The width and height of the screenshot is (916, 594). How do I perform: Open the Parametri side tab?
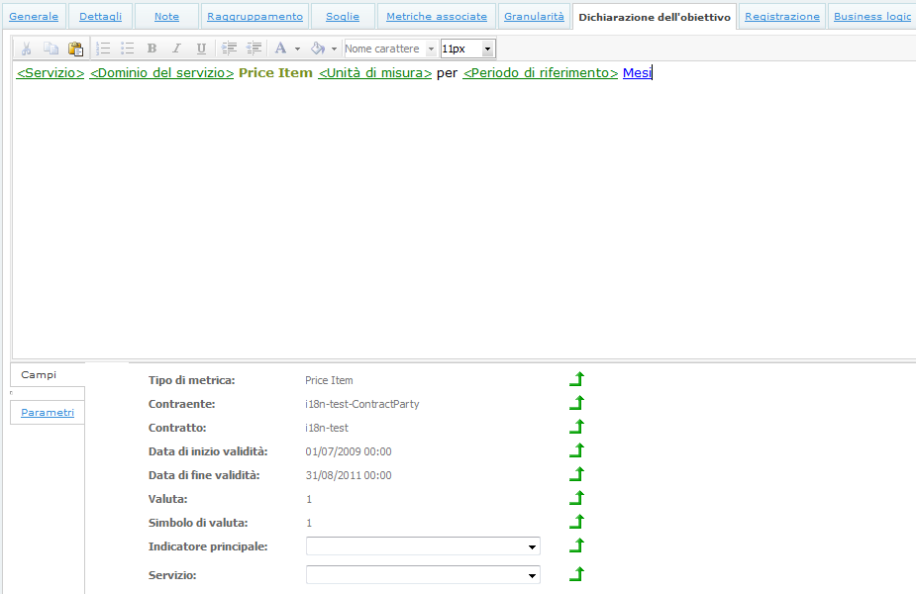[48, 412]
